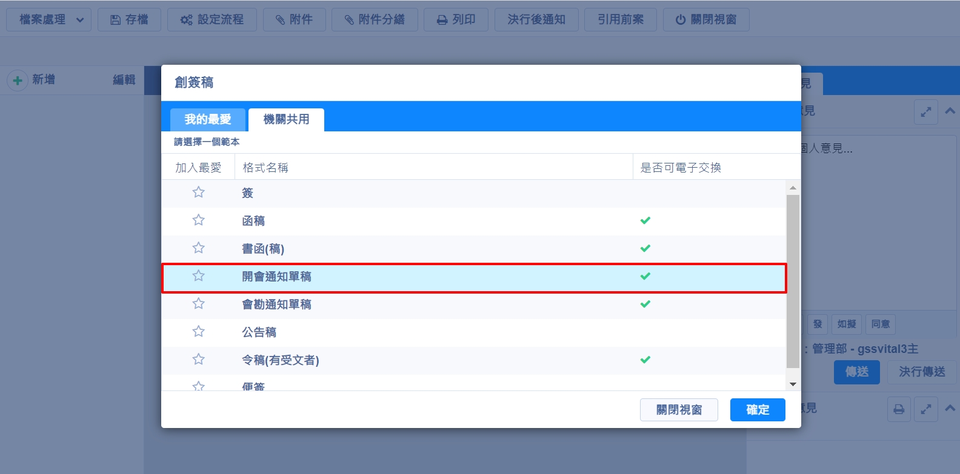This screenshot has width=960, height=474.
Task: Click the star for 令稿(有受文者)
Action: 198,360
